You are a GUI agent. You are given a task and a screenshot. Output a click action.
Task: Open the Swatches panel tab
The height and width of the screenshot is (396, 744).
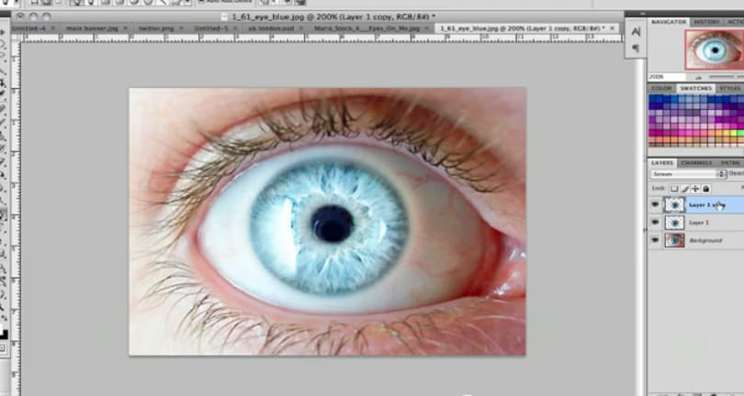click(x=695, y=89)
